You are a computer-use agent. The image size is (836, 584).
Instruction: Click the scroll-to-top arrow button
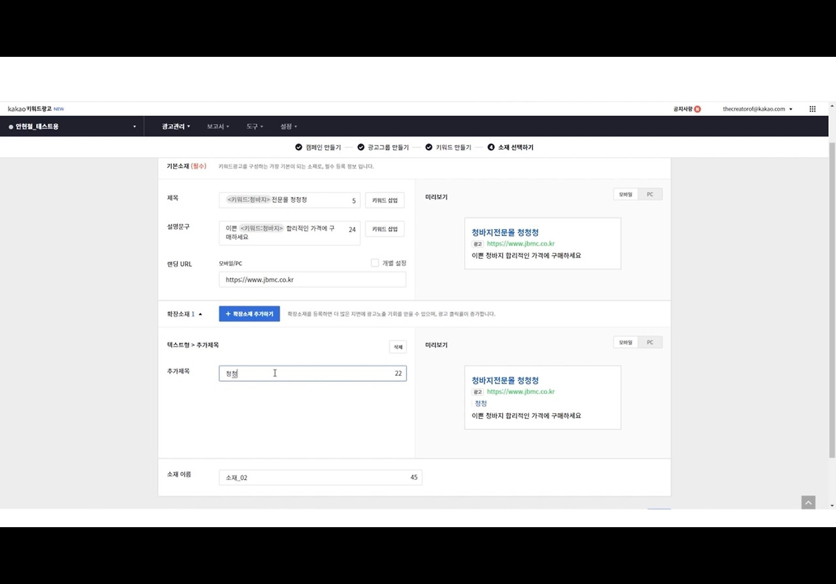coord(809,502)
